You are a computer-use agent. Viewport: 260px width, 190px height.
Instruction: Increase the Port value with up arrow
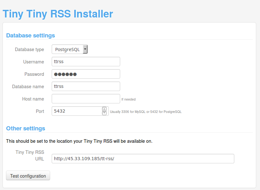pos(104,109)
